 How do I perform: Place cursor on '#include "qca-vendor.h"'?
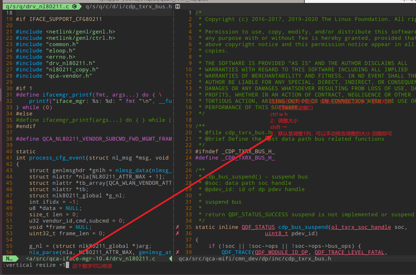pos(54,76)
